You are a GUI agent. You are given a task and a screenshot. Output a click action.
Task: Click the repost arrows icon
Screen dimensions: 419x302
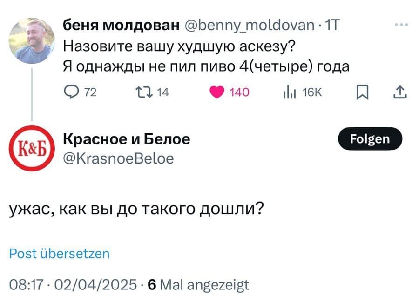pos(140,92)
